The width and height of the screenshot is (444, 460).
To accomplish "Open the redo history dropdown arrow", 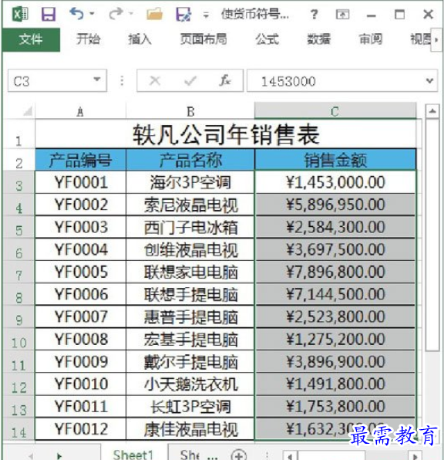I will (x=131, y=13).
